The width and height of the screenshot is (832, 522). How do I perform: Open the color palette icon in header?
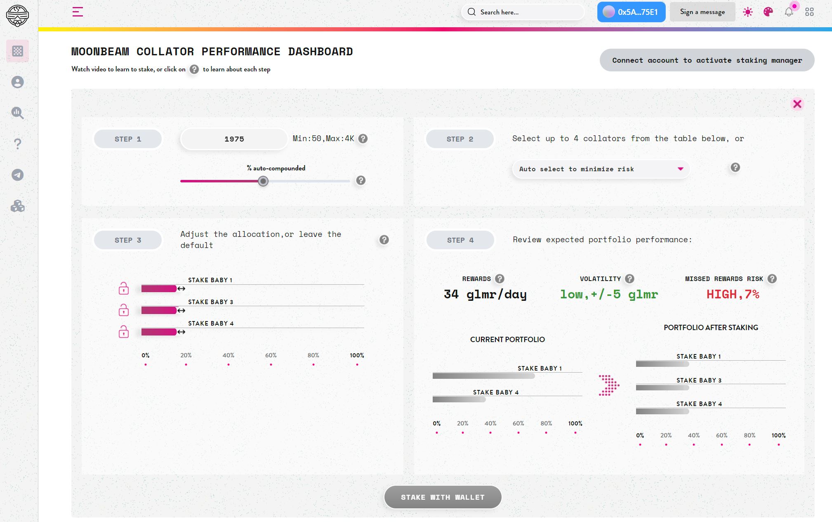[768, 12]
